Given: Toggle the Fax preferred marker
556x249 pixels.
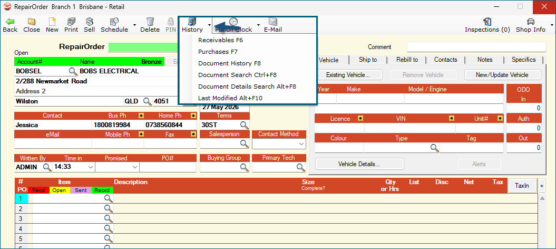Looking at the screenshot, I should 193,135.
